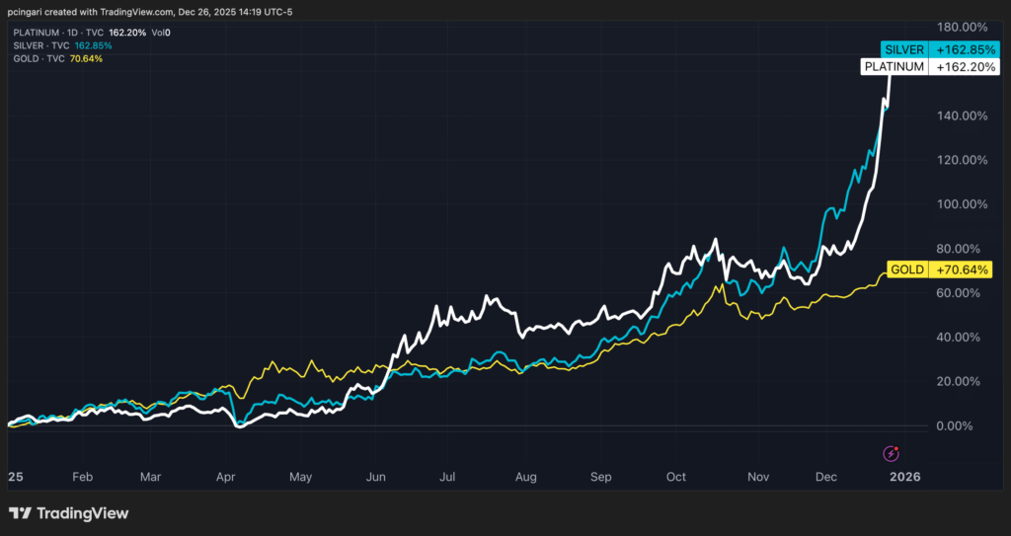Viewport: 1011px width, 536px height.
Task: Open the GOLD · TVC legend entry
Action: [37, 58]
